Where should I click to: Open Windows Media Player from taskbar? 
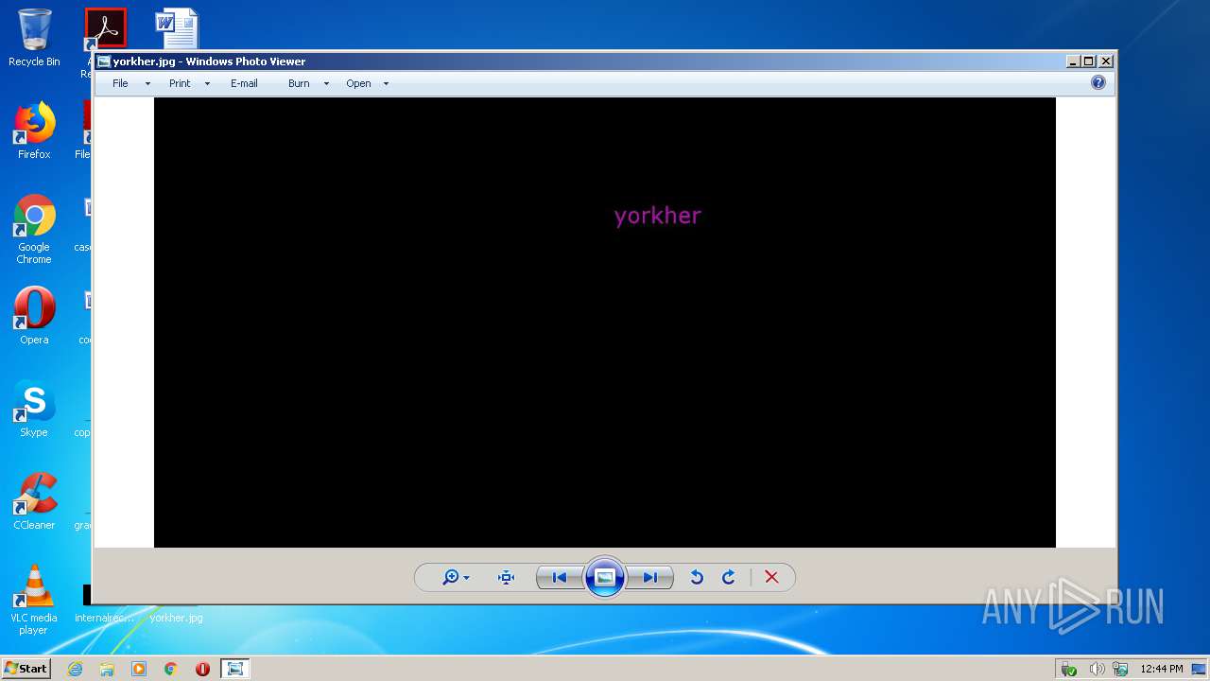coord(139,669)
